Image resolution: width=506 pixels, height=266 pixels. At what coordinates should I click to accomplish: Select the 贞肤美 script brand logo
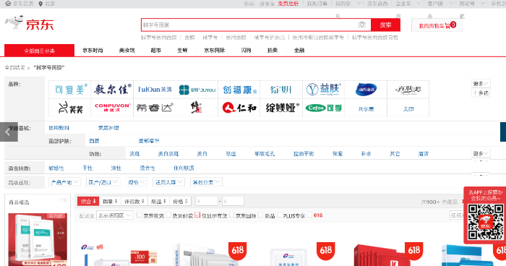coord(408,90)
